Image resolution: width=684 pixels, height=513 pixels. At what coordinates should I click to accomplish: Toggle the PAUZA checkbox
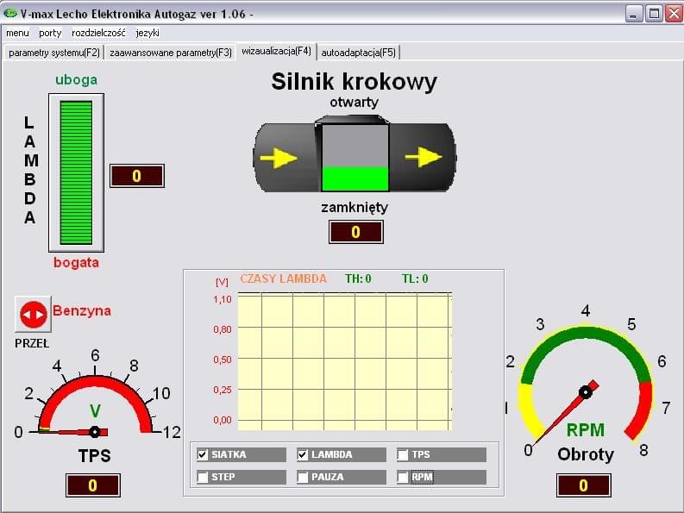click(x=303, y=477)
